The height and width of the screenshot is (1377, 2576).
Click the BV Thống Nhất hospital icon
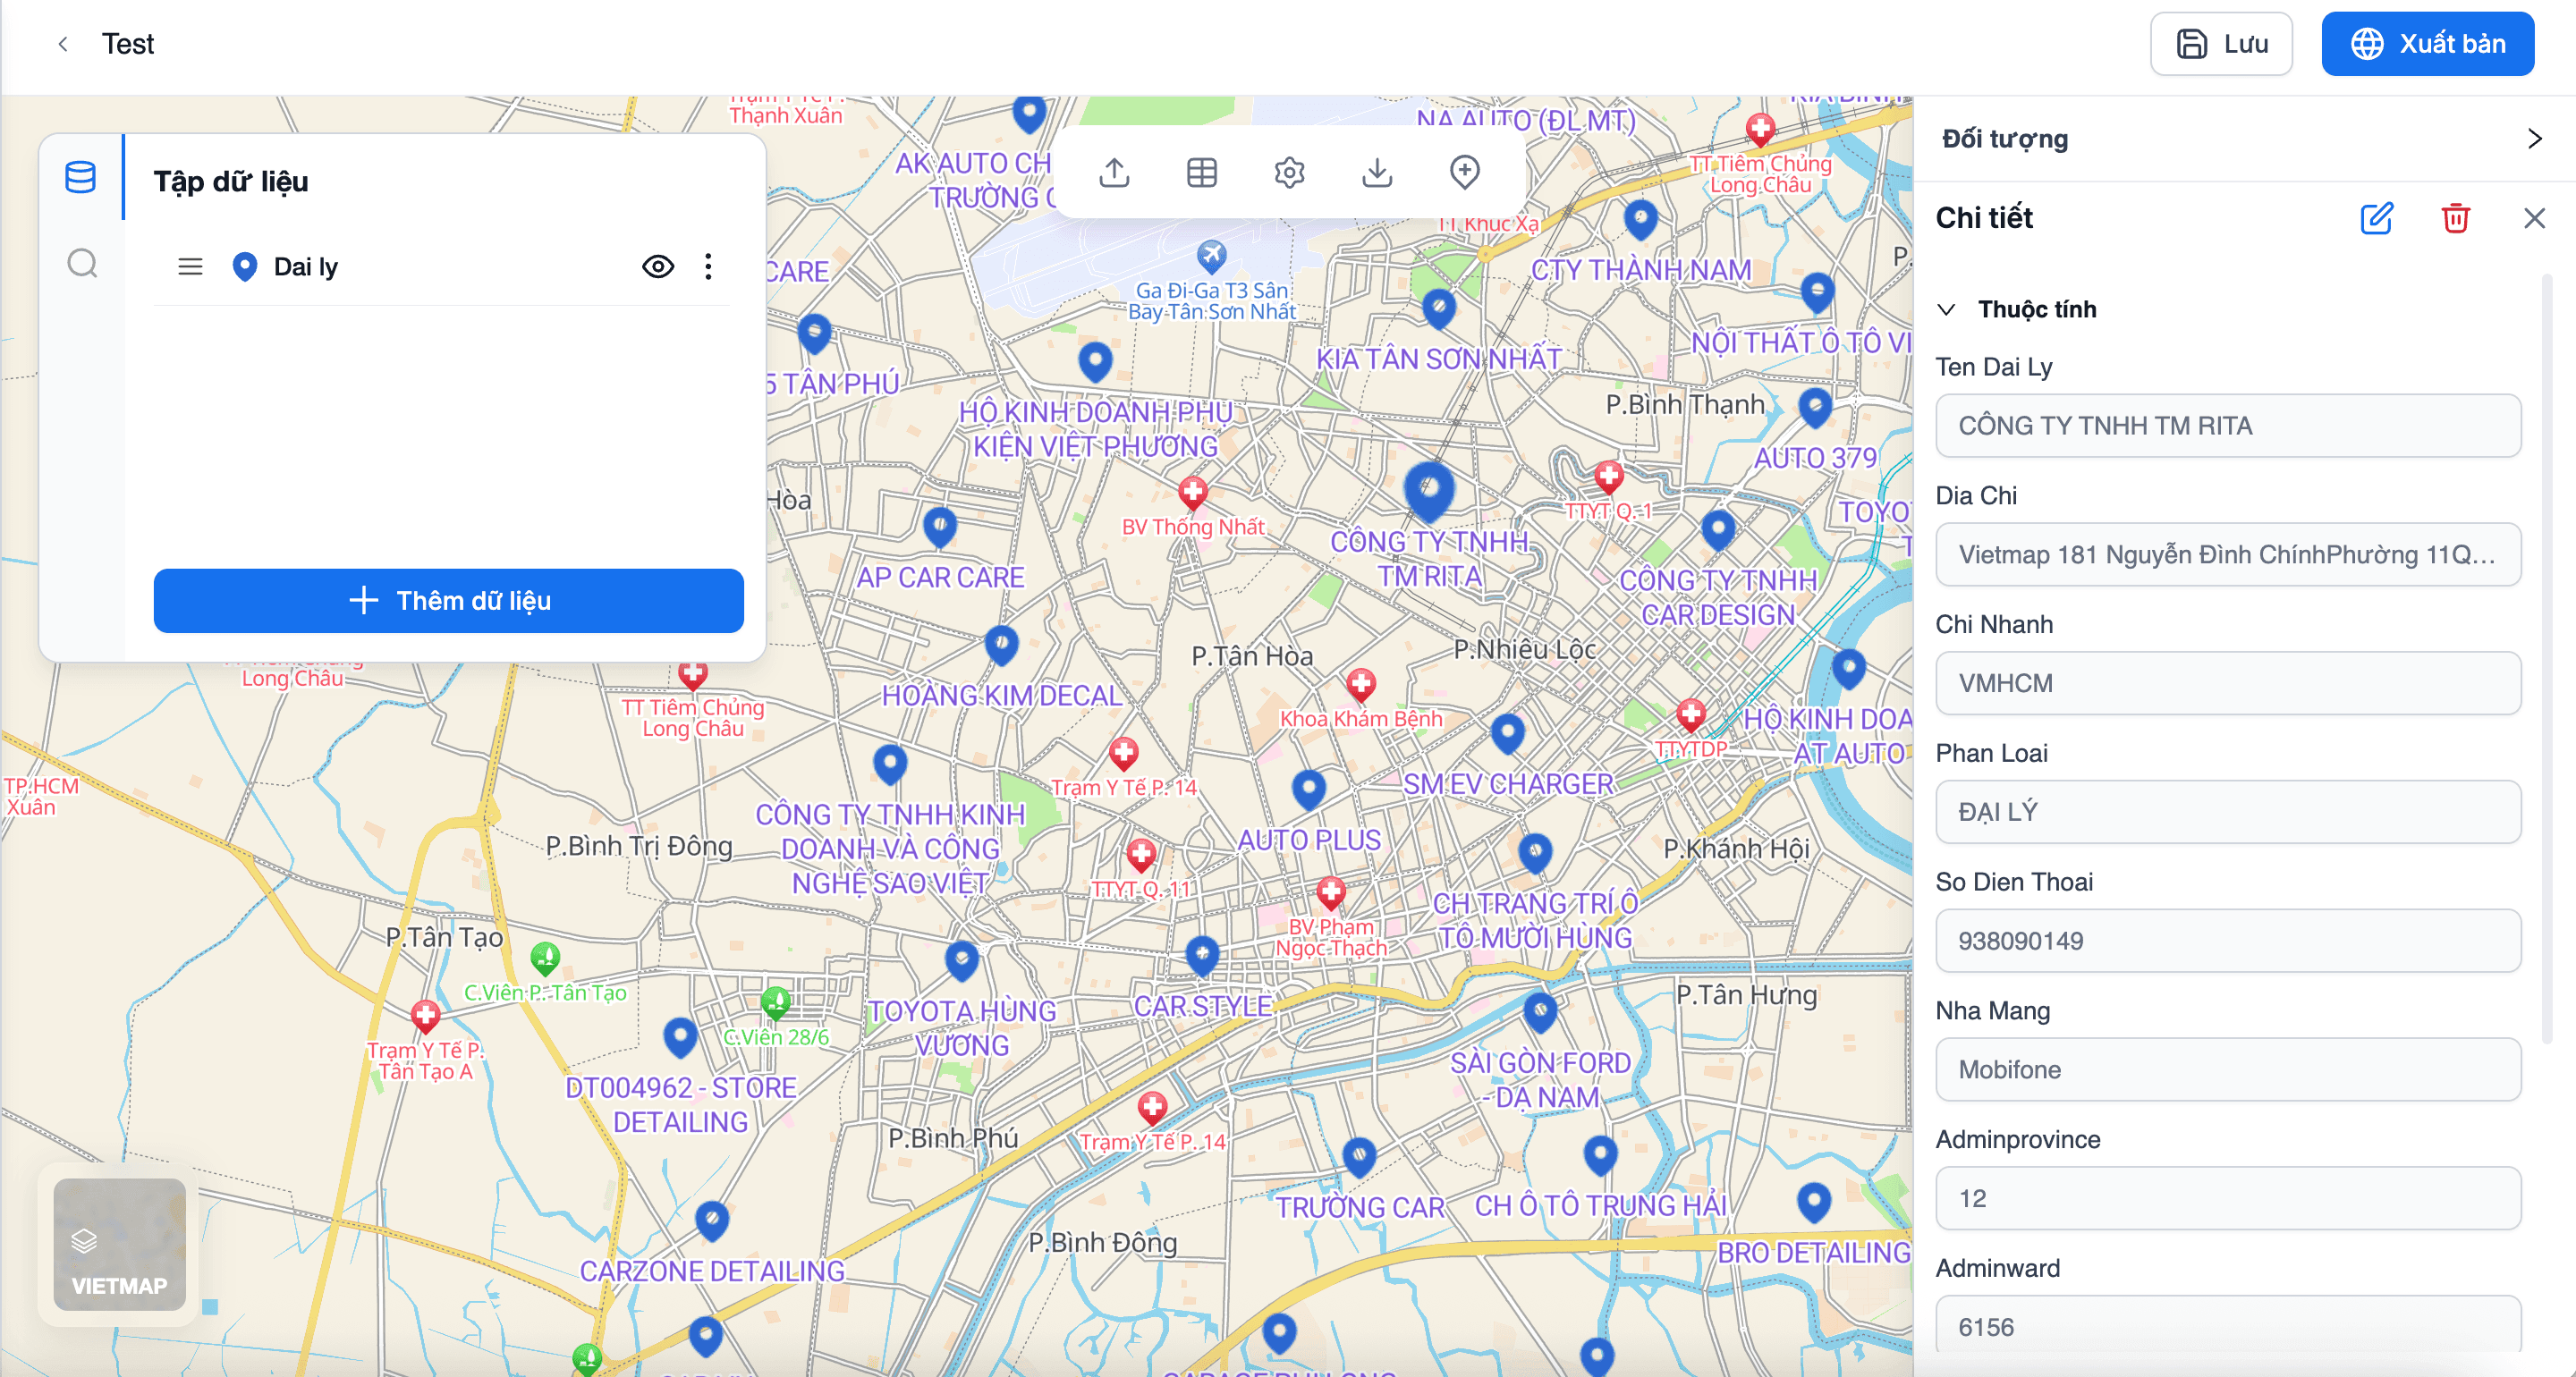pyautogui.click(x=1192, y=491)
